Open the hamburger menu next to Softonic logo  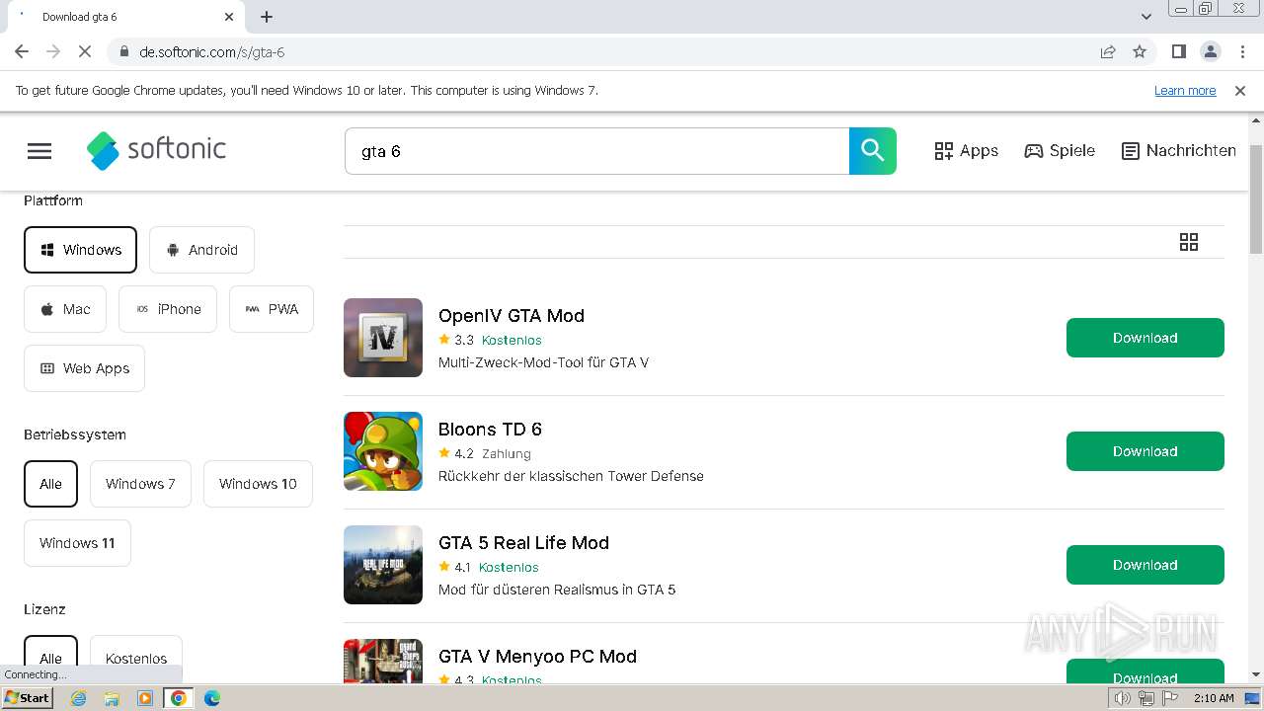coord(39,151)
